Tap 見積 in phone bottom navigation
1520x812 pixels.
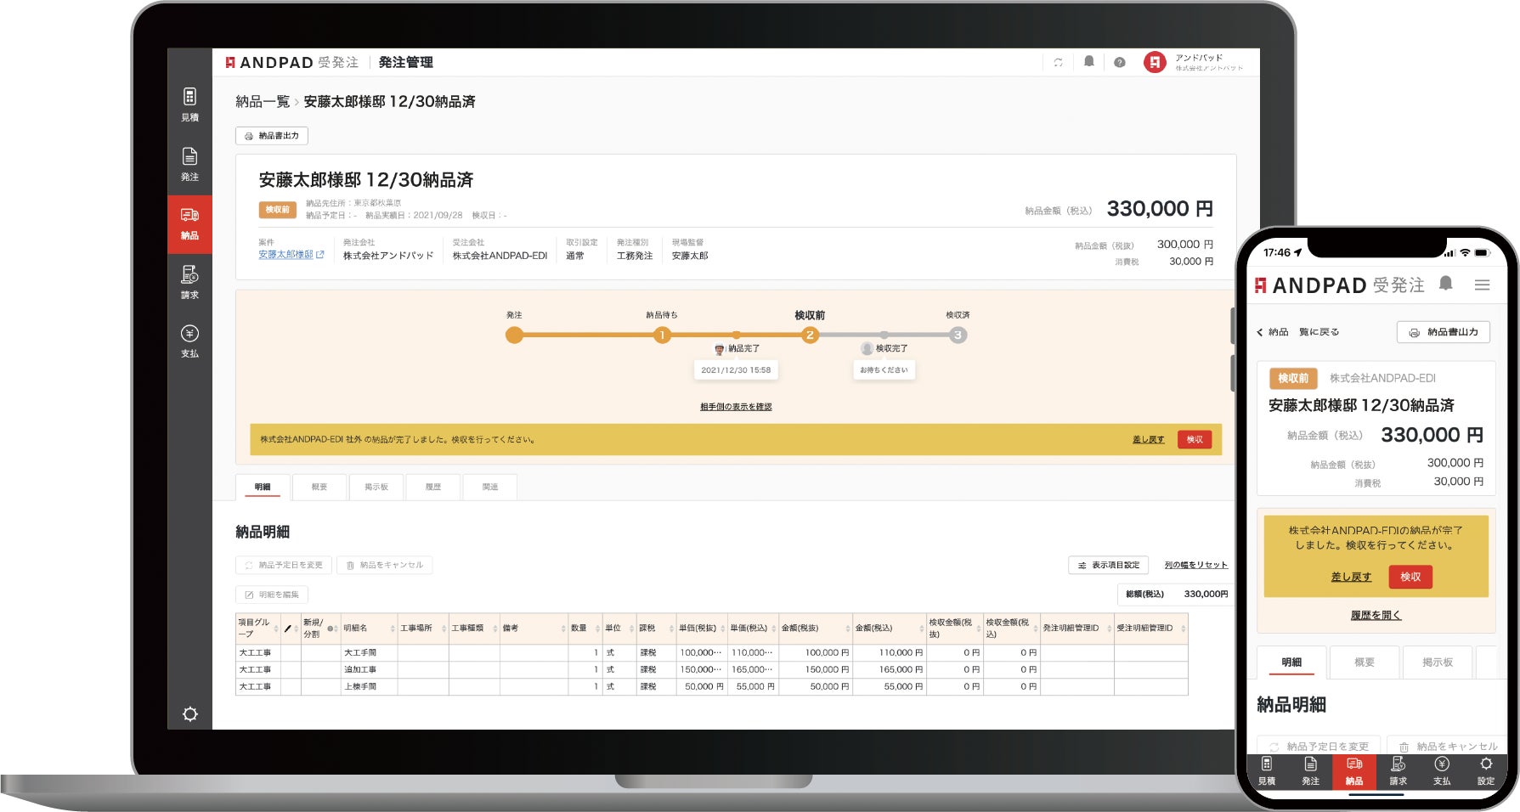[1267, 771]
